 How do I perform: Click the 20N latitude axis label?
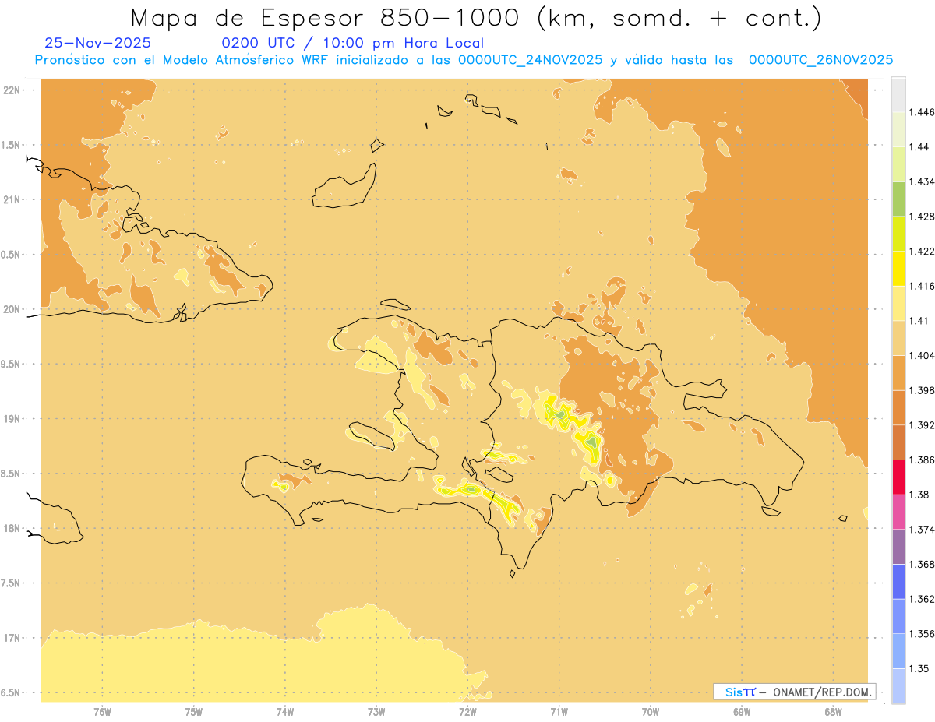tap(13, 309)
